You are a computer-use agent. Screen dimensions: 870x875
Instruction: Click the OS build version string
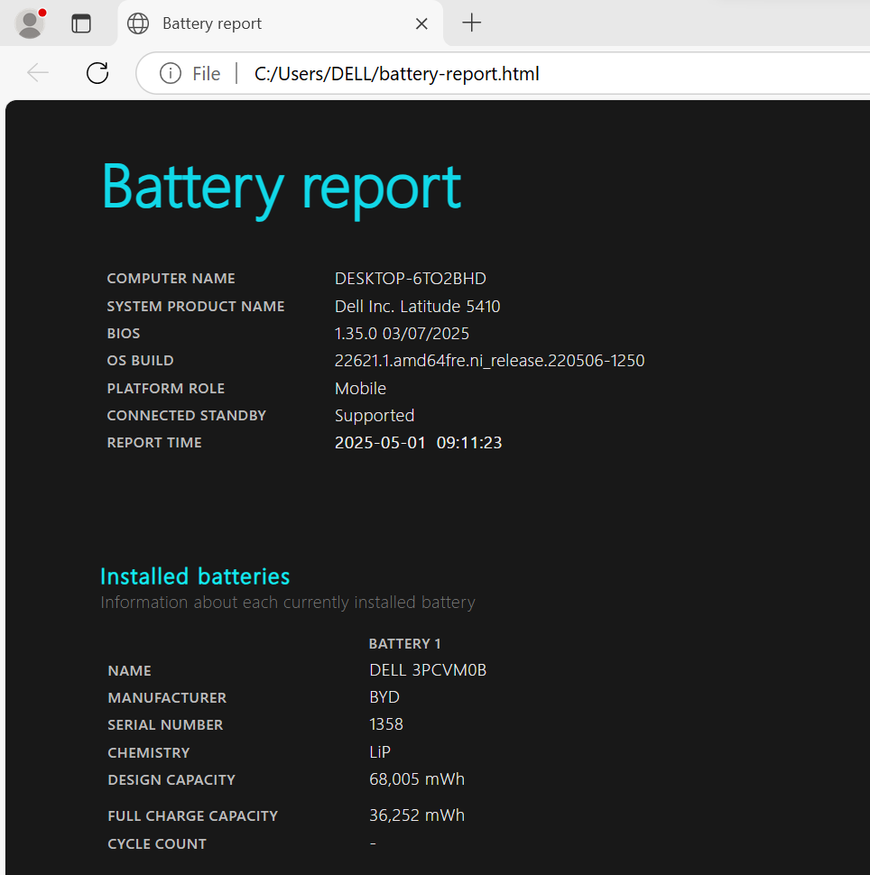[x=489, y=361]
